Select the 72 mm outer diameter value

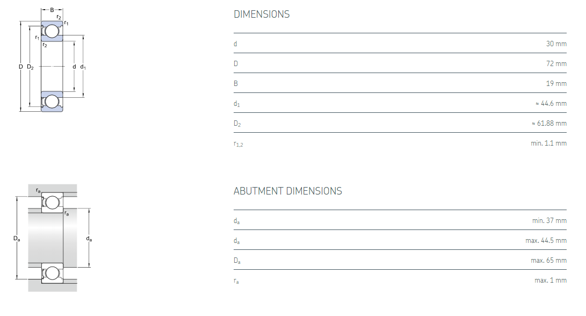[x=556, y=63]
